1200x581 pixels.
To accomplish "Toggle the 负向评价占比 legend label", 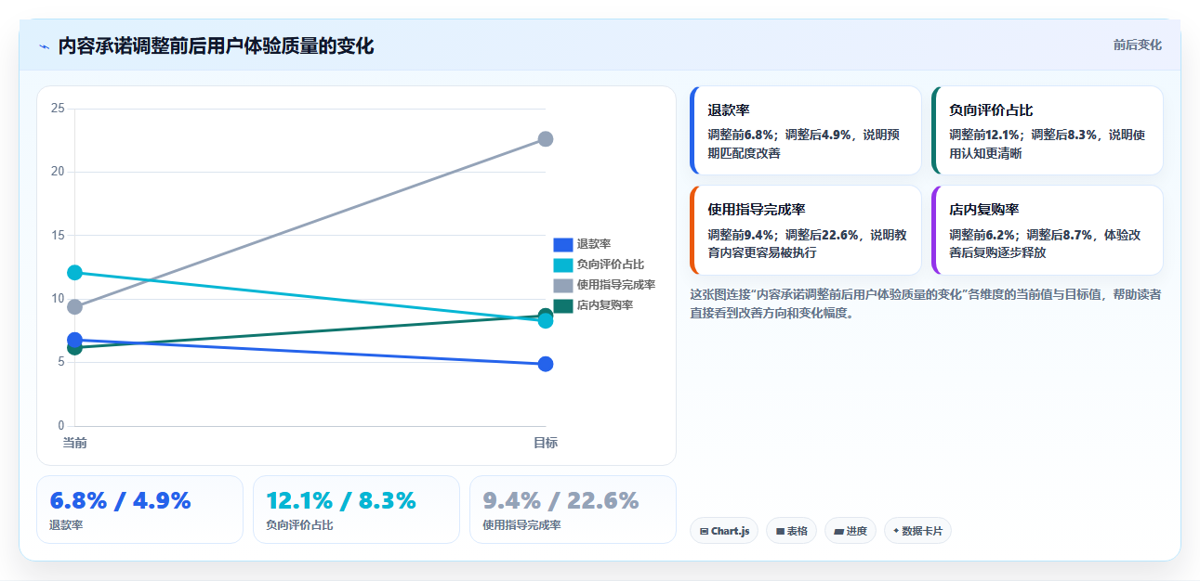I will coord(610,265).
